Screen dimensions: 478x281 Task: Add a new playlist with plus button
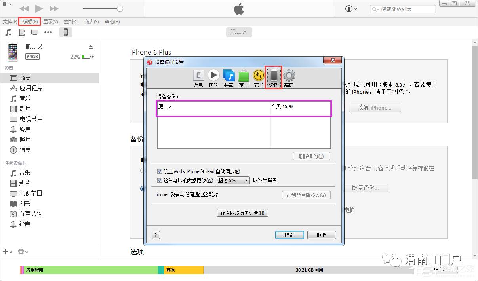pyautogui.click(x=8, y=252)
